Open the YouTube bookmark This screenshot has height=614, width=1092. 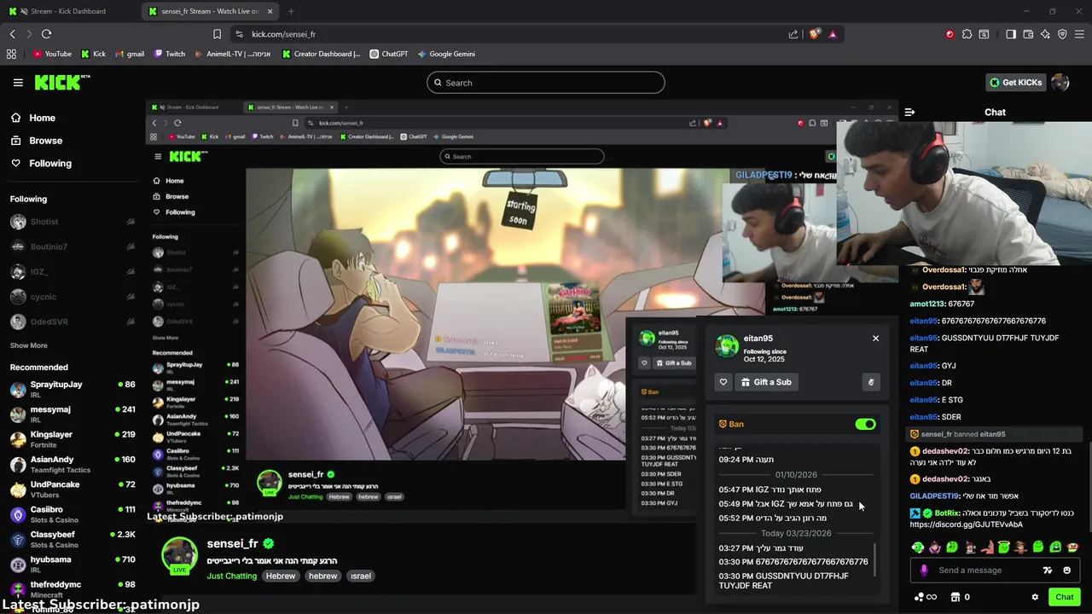tap(52, 54)
